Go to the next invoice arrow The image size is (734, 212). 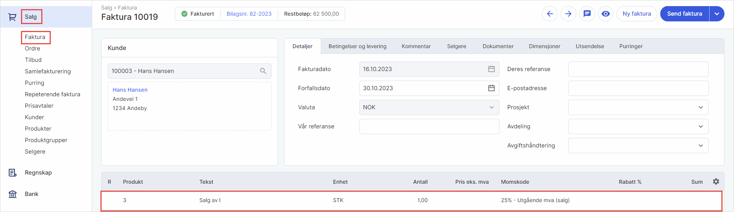pos(568,14)
